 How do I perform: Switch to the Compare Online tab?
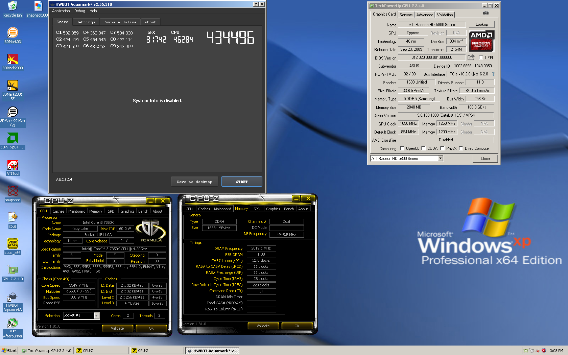pos(120,22)
